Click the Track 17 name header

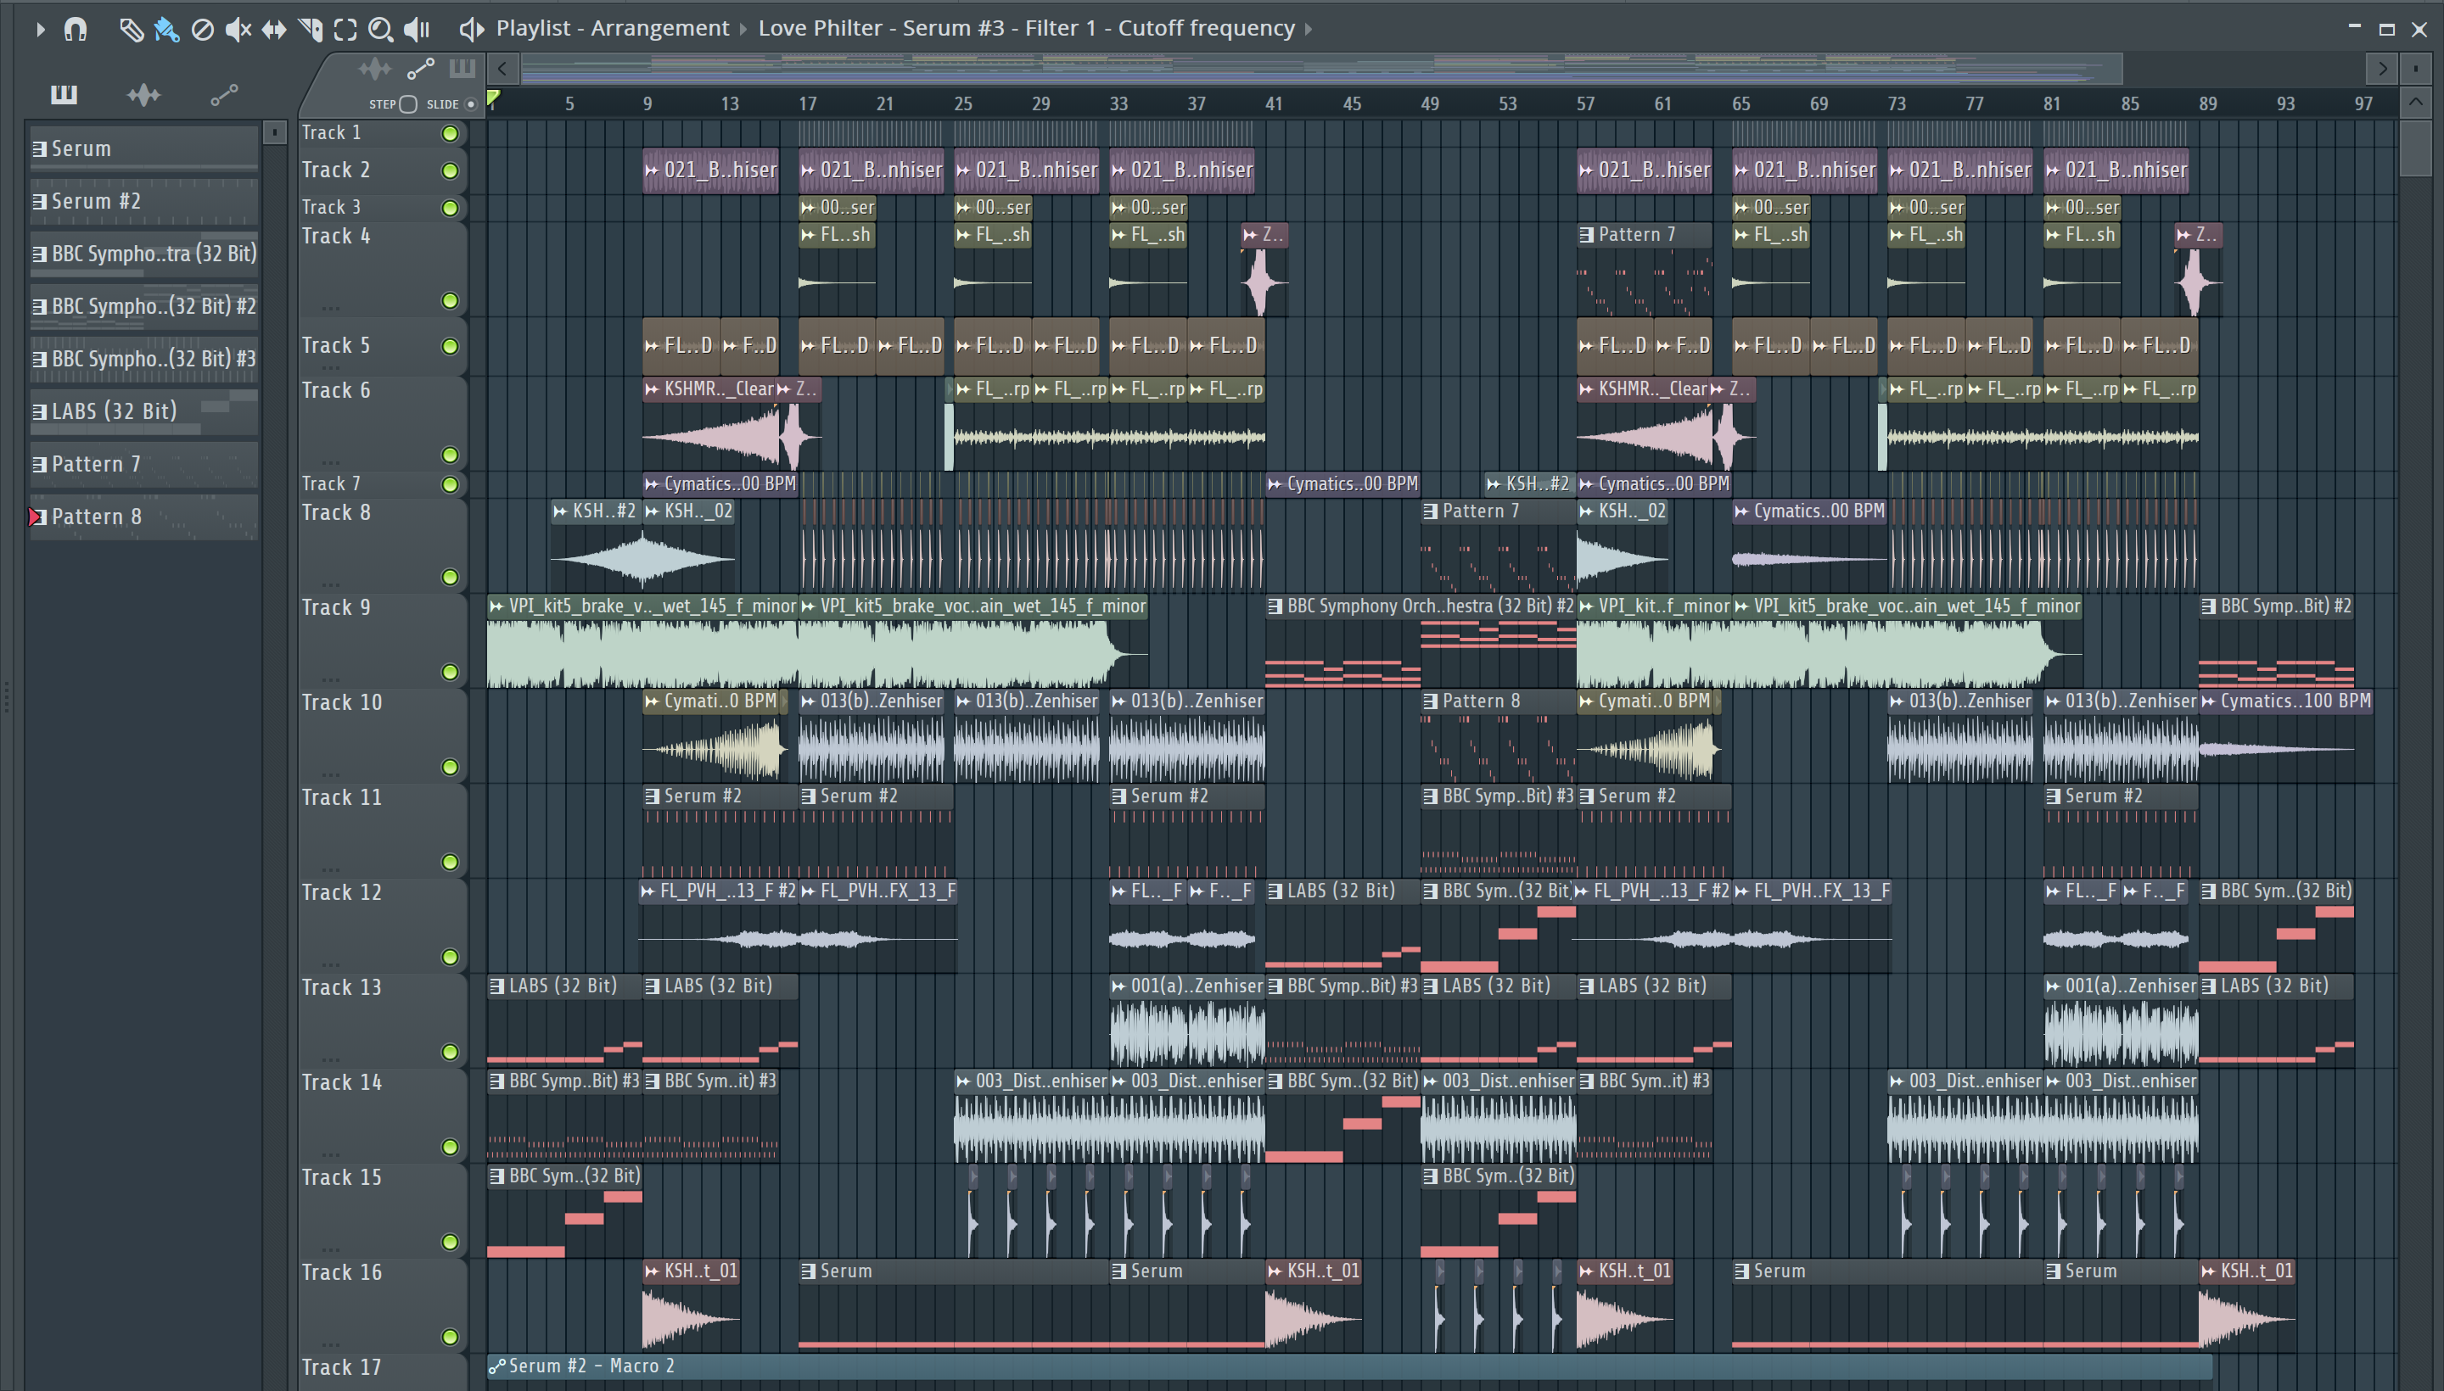point(341,1367)
